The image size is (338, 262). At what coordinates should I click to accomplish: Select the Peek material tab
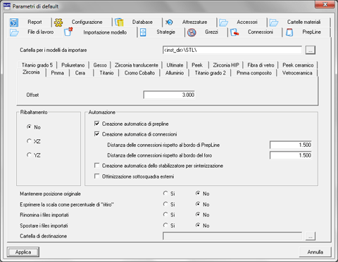tap(197, 65)
